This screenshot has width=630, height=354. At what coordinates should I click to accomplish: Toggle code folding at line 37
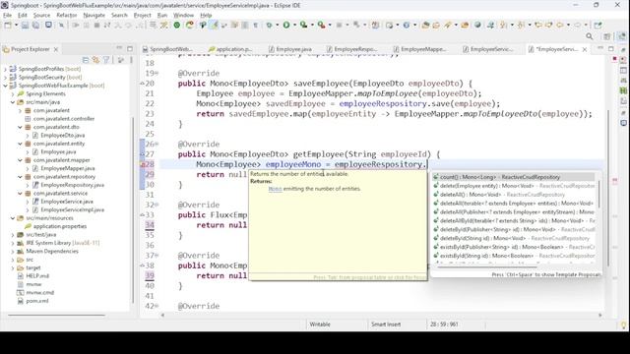(157, 255)
